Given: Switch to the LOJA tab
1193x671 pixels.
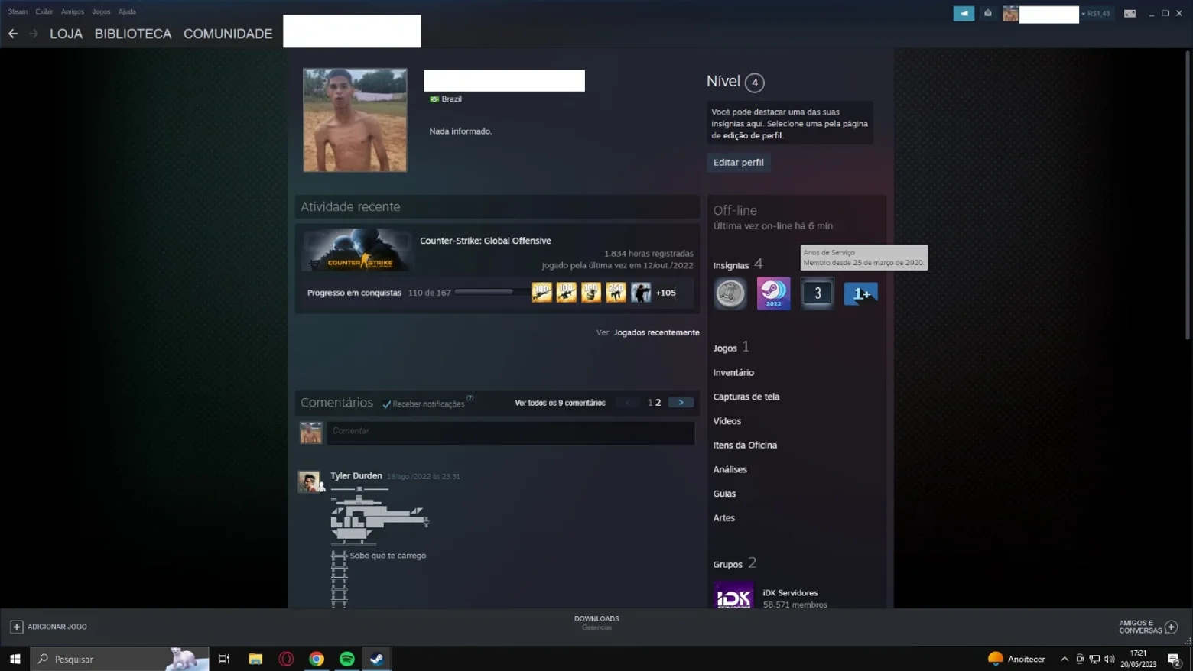Looking at the screenshot, I should [67, 34].
